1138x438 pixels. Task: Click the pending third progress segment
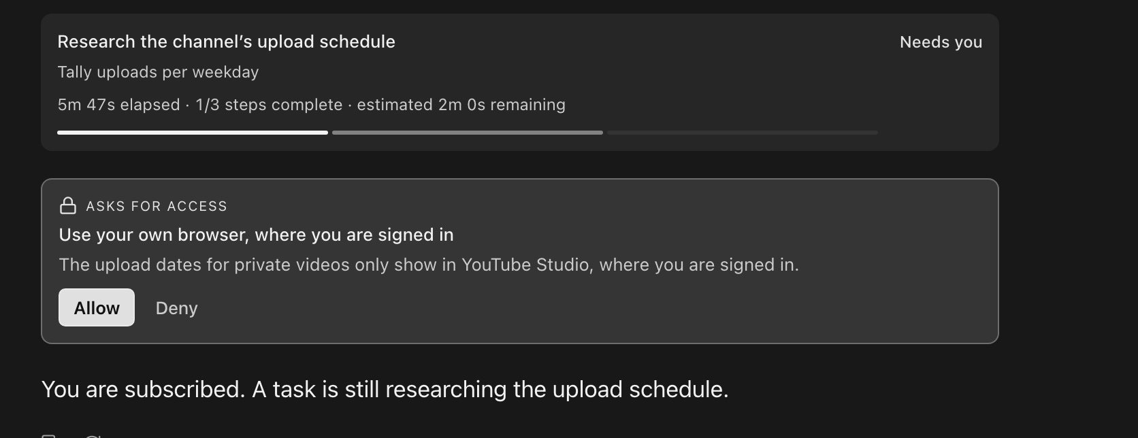pyautogui.click(x=743, y=133)
